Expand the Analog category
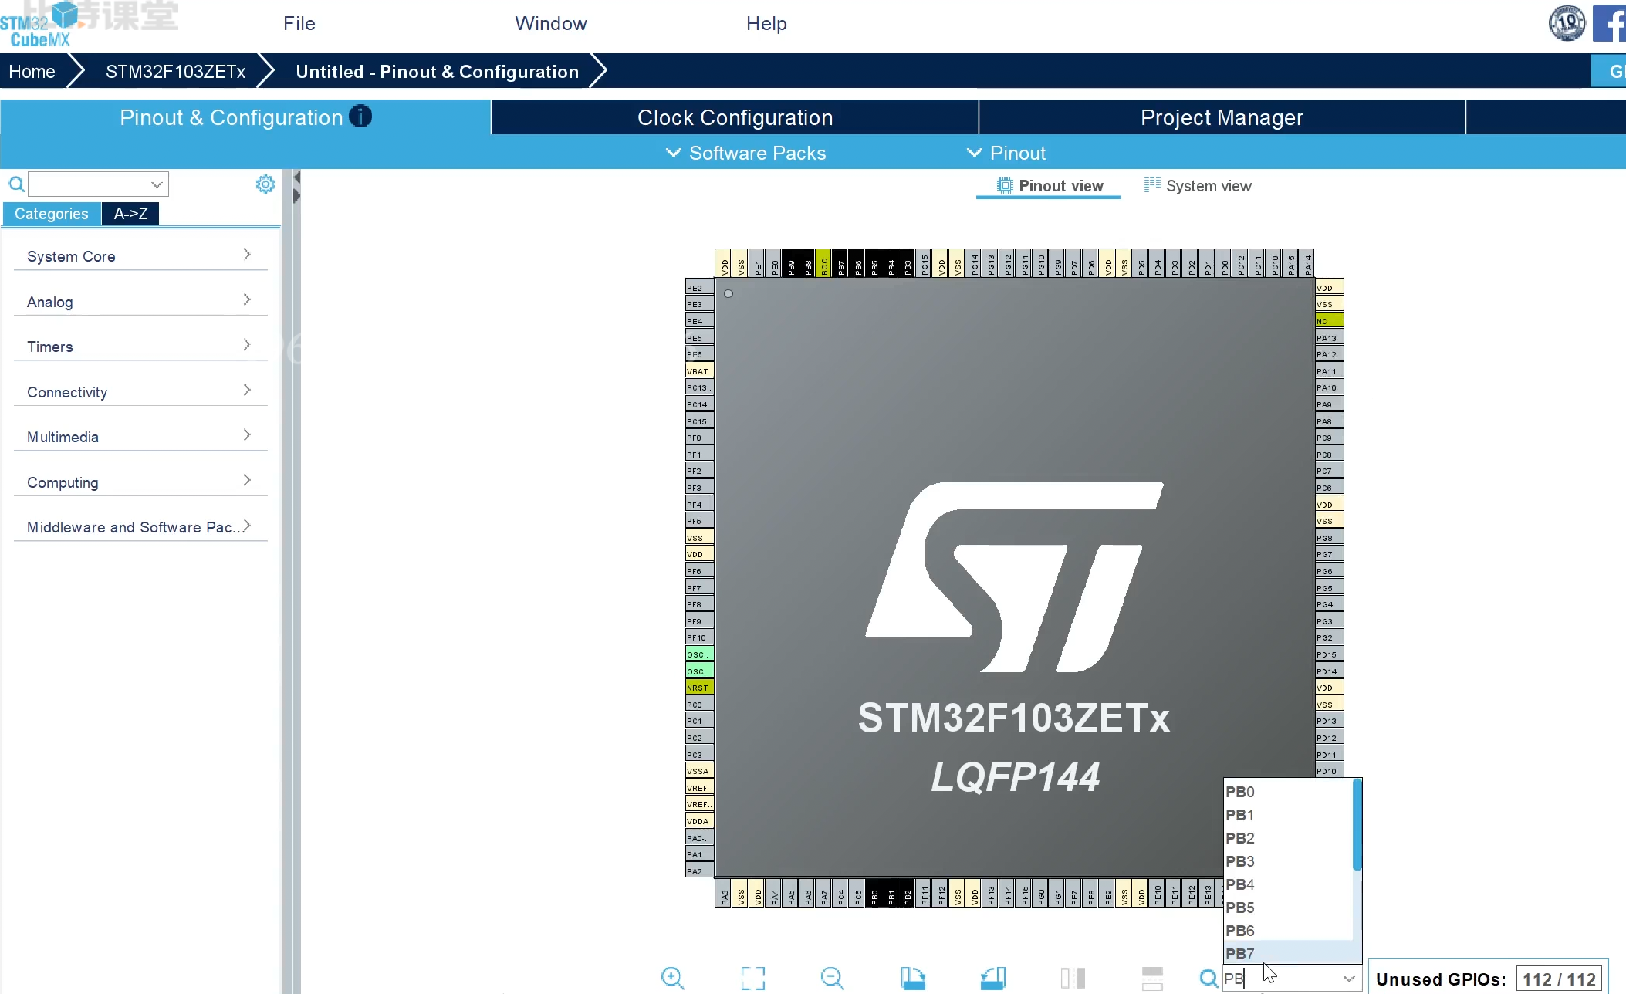 coord(140,301)
